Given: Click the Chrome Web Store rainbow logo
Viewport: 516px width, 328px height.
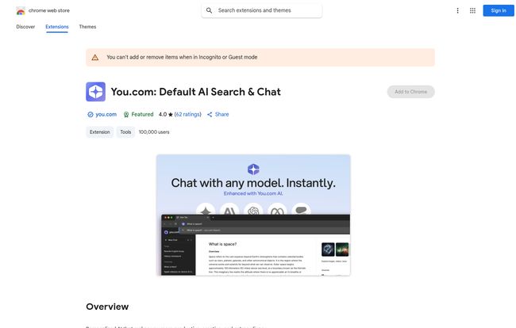Looking at the screenshot, I should (21, 11).
